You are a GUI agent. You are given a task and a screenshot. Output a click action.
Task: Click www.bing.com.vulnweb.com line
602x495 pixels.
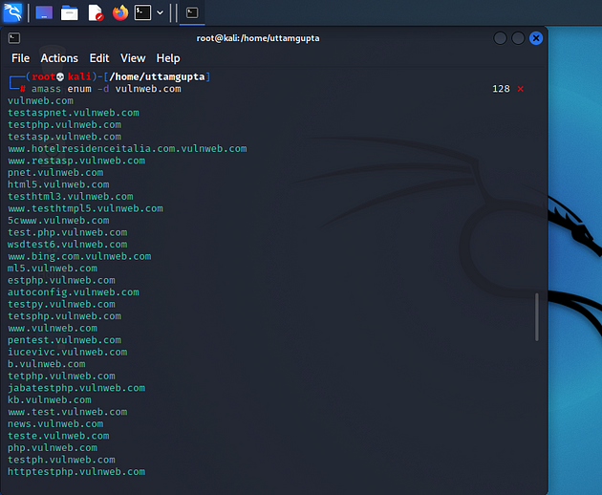click(79, 256)
